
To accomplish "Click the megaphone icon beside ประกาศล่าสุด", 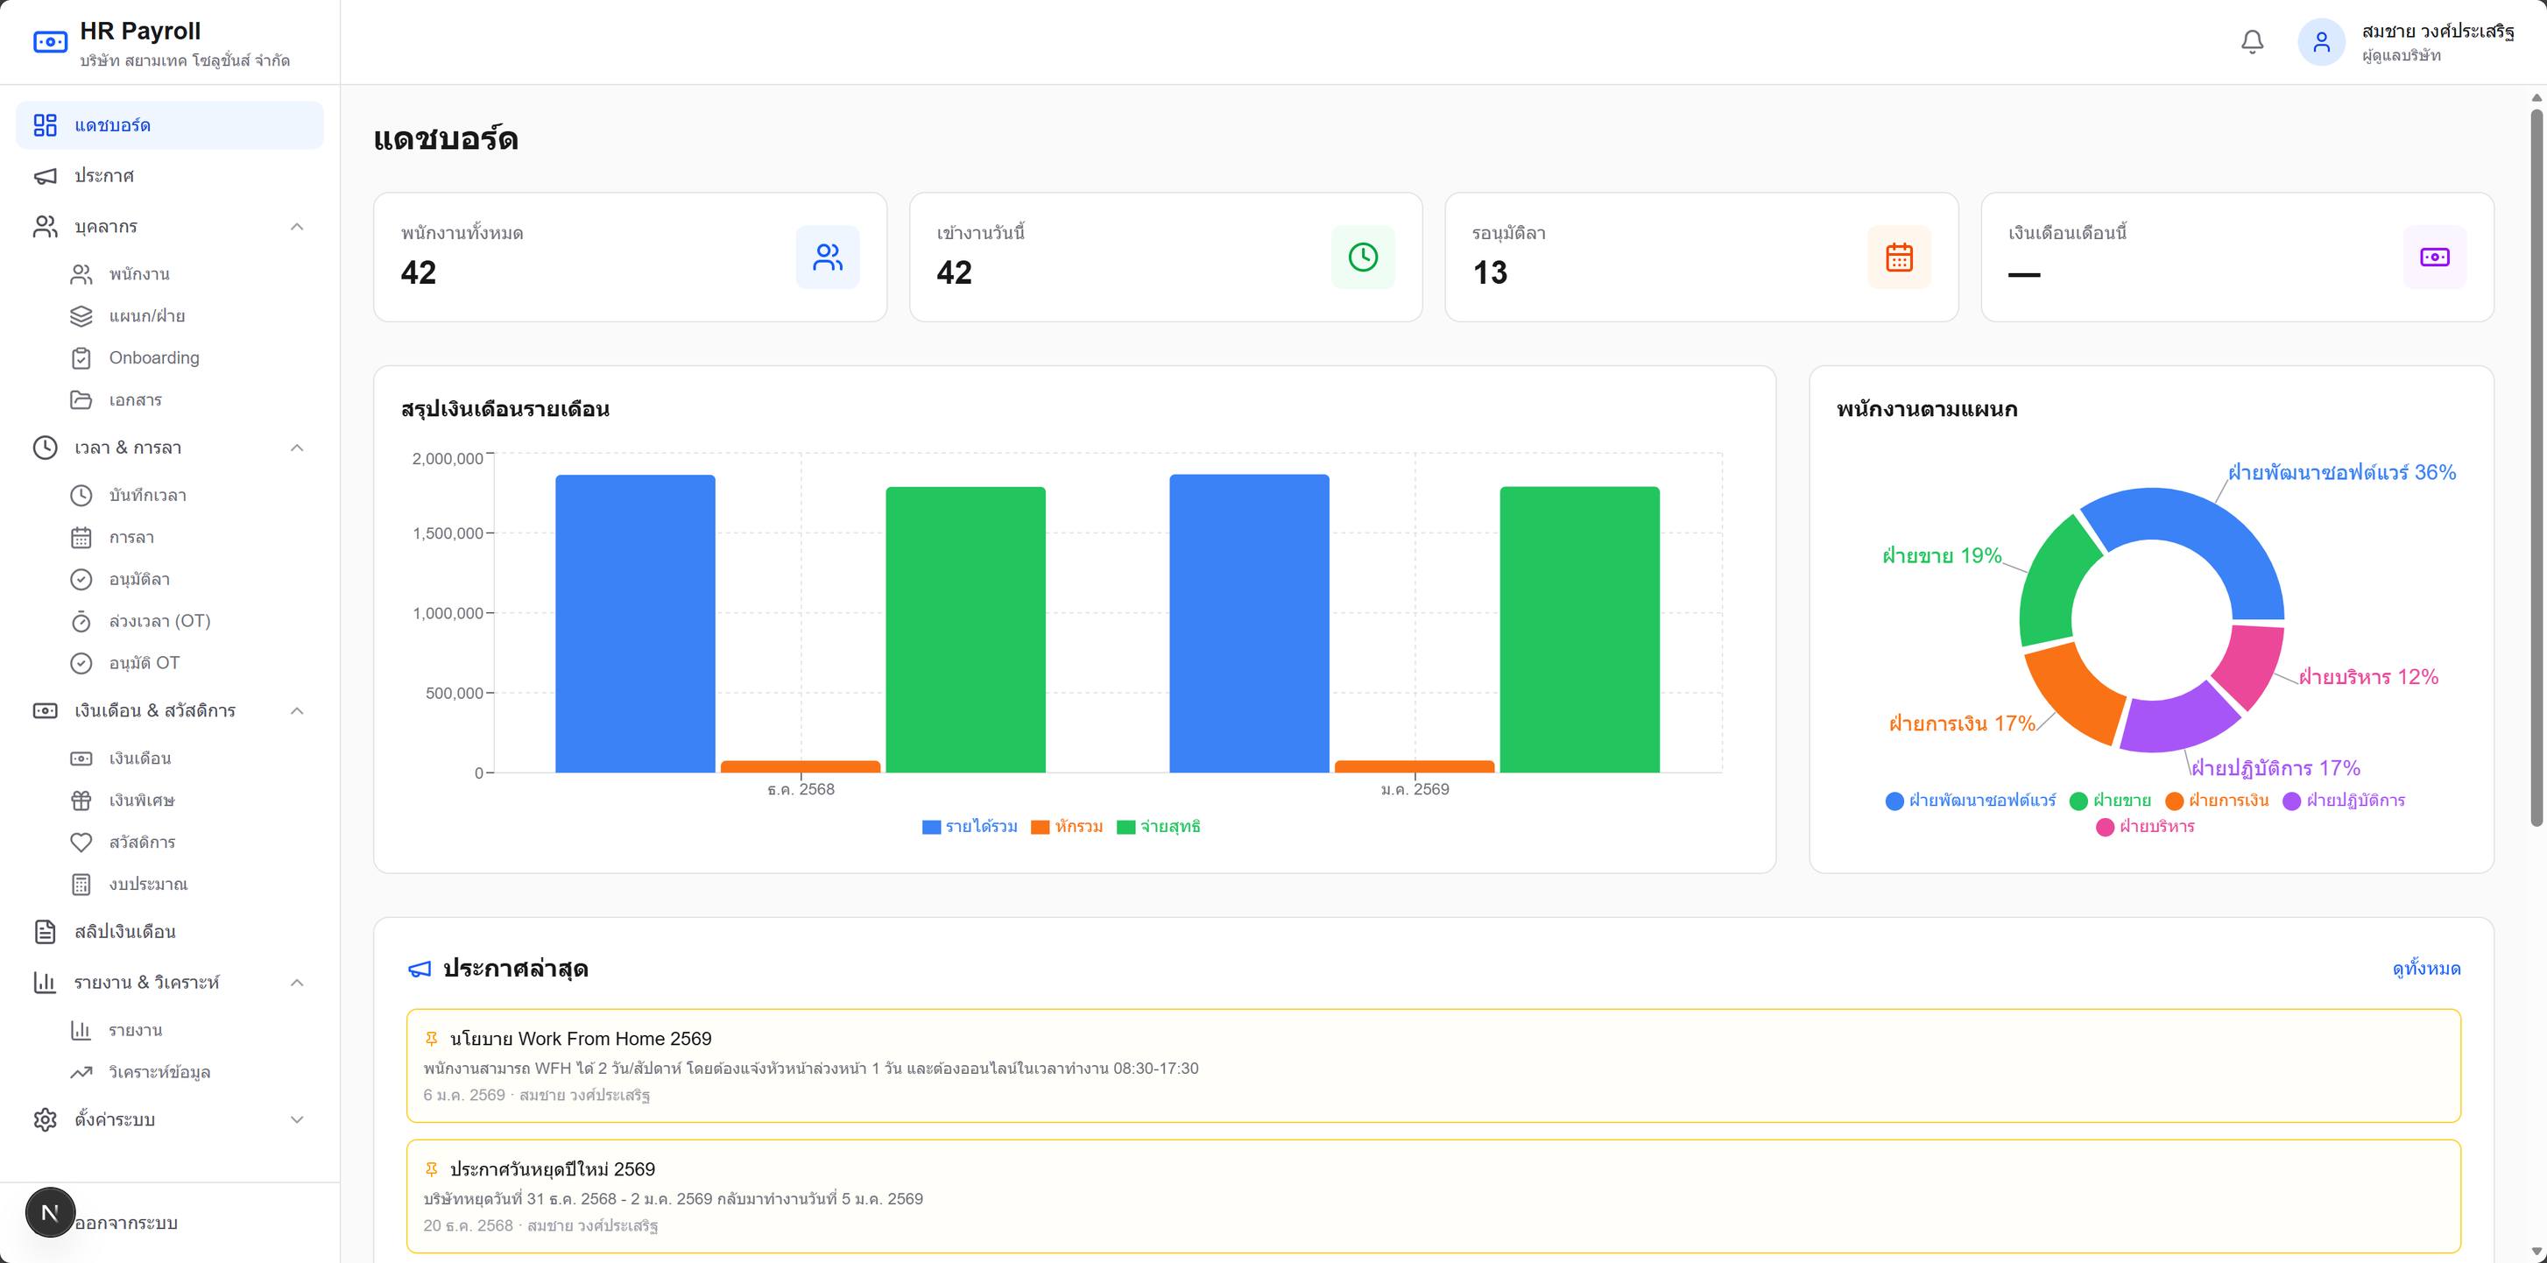I will [x=420, y=970].
